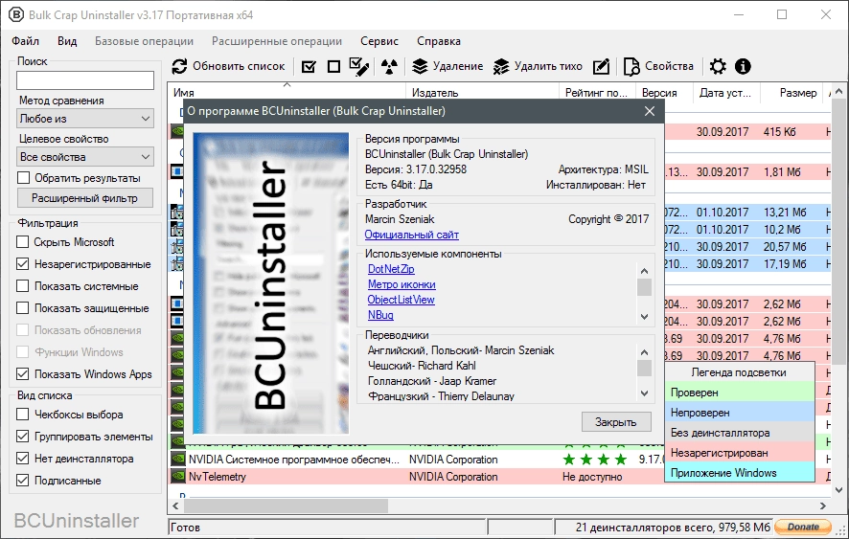Image resolution: width=849 pixels, height=539 pixels.
Task: Open Свойства properties from the toolbar
Action: pos(658,67)
